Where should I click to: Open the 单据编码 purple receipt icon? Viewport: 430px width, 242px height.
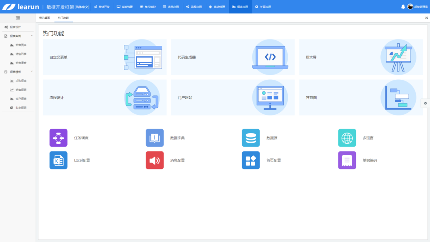click(x=347, y=160)
